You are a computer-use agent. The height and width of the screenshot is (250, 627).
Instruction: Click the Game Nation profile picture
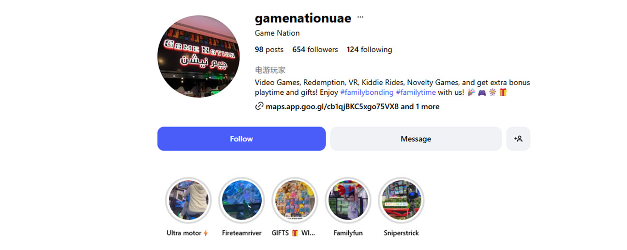199,57
